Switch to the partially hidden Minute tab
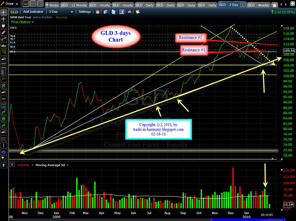The height and width of the screenshot is (221, 296). pos(54,5)
